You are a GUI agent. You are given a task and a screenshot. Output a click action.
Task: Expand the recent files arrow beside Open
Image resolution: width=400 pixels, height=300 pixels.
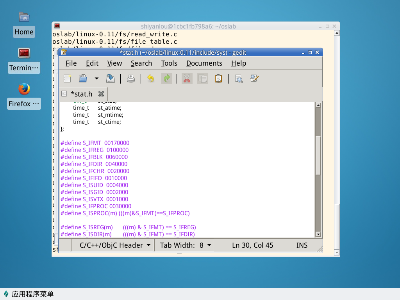(96, 79)
